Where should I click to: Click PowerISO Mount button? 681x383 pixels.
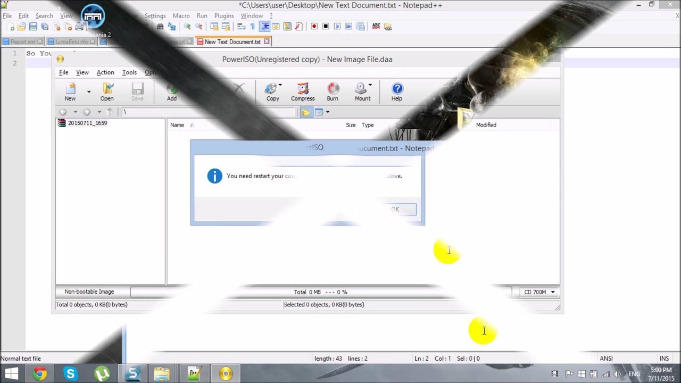pyautogui.click(x=362, y=92)
